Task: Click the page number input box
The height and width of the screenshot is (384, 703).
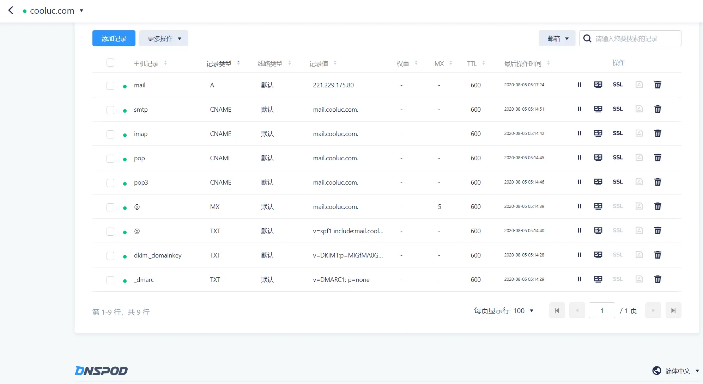Action: pos(602,310)
